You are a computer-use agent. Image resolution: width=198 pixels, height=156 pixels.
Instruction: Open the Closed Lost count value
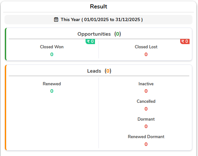[146, 54]
